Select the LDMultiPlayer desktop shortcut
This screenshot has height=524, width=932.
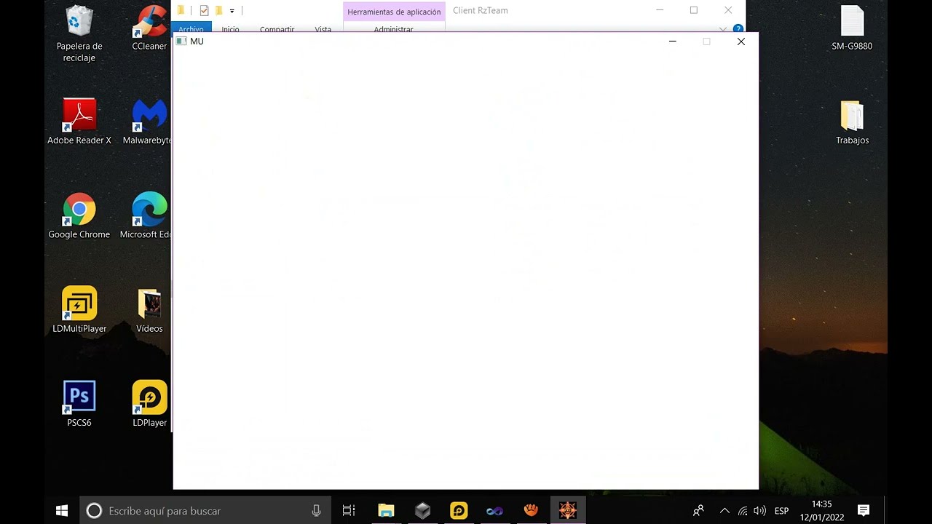79,309
